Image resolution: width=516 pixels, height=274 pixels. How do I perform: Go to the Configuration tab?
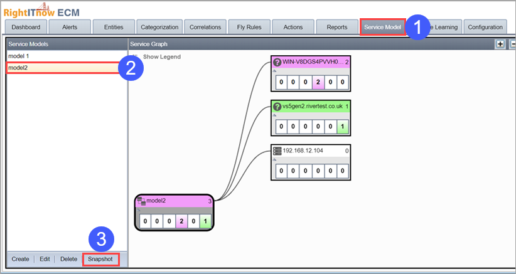click(485, 27)
